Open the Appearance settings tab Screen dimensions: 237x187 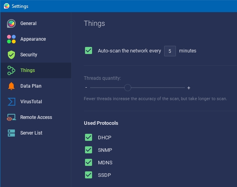pyautogui.click(x=33, y=39)
